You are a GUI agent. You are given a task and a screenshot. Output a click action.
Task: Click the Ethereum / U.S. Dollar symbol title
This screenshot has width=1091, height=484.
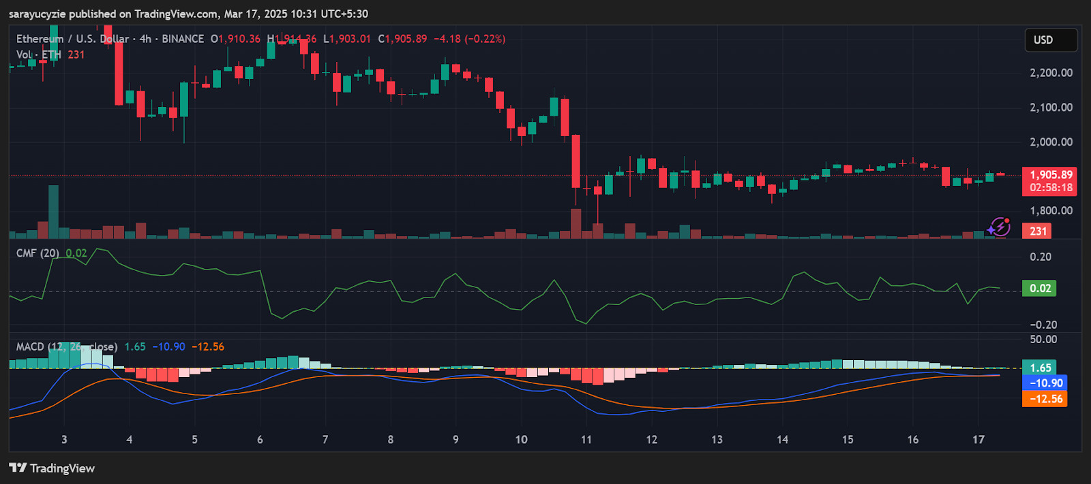click(72, 39)
